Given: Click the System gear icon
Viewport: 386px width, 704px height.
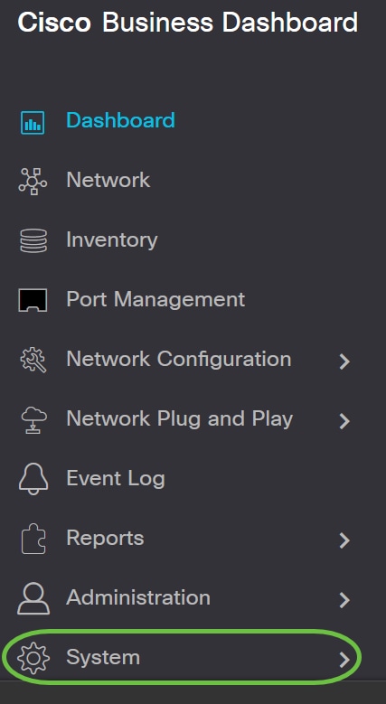Looking at the screenshot, I should point(33,658).
